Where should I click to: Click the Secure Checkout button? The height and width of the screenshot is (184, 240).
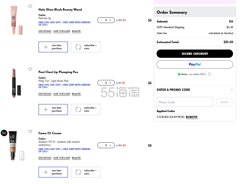click(x=195, y=54)
